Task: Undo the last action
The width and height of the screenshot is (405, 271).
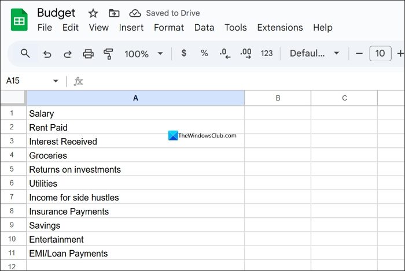Action: [47, 54]
